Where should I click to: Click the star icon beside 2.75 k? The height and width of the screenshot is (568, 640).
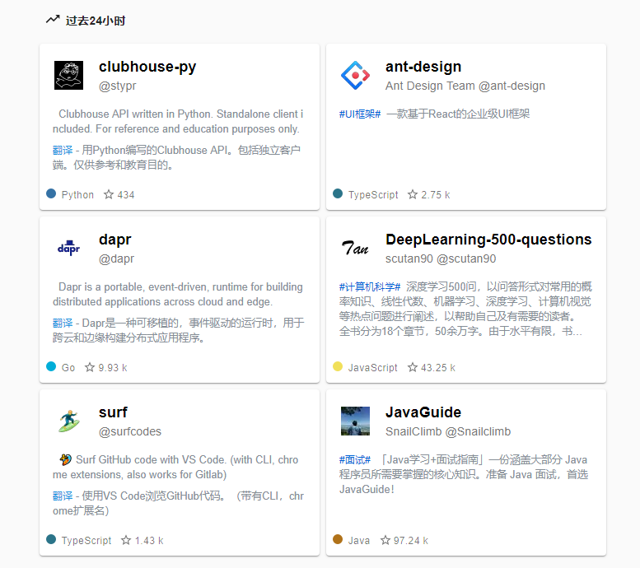coord(412,194)
